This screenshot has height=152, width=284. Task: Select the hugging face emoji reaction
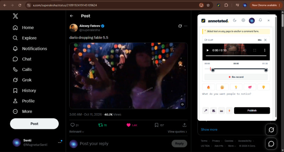click(x=222, y=87)
